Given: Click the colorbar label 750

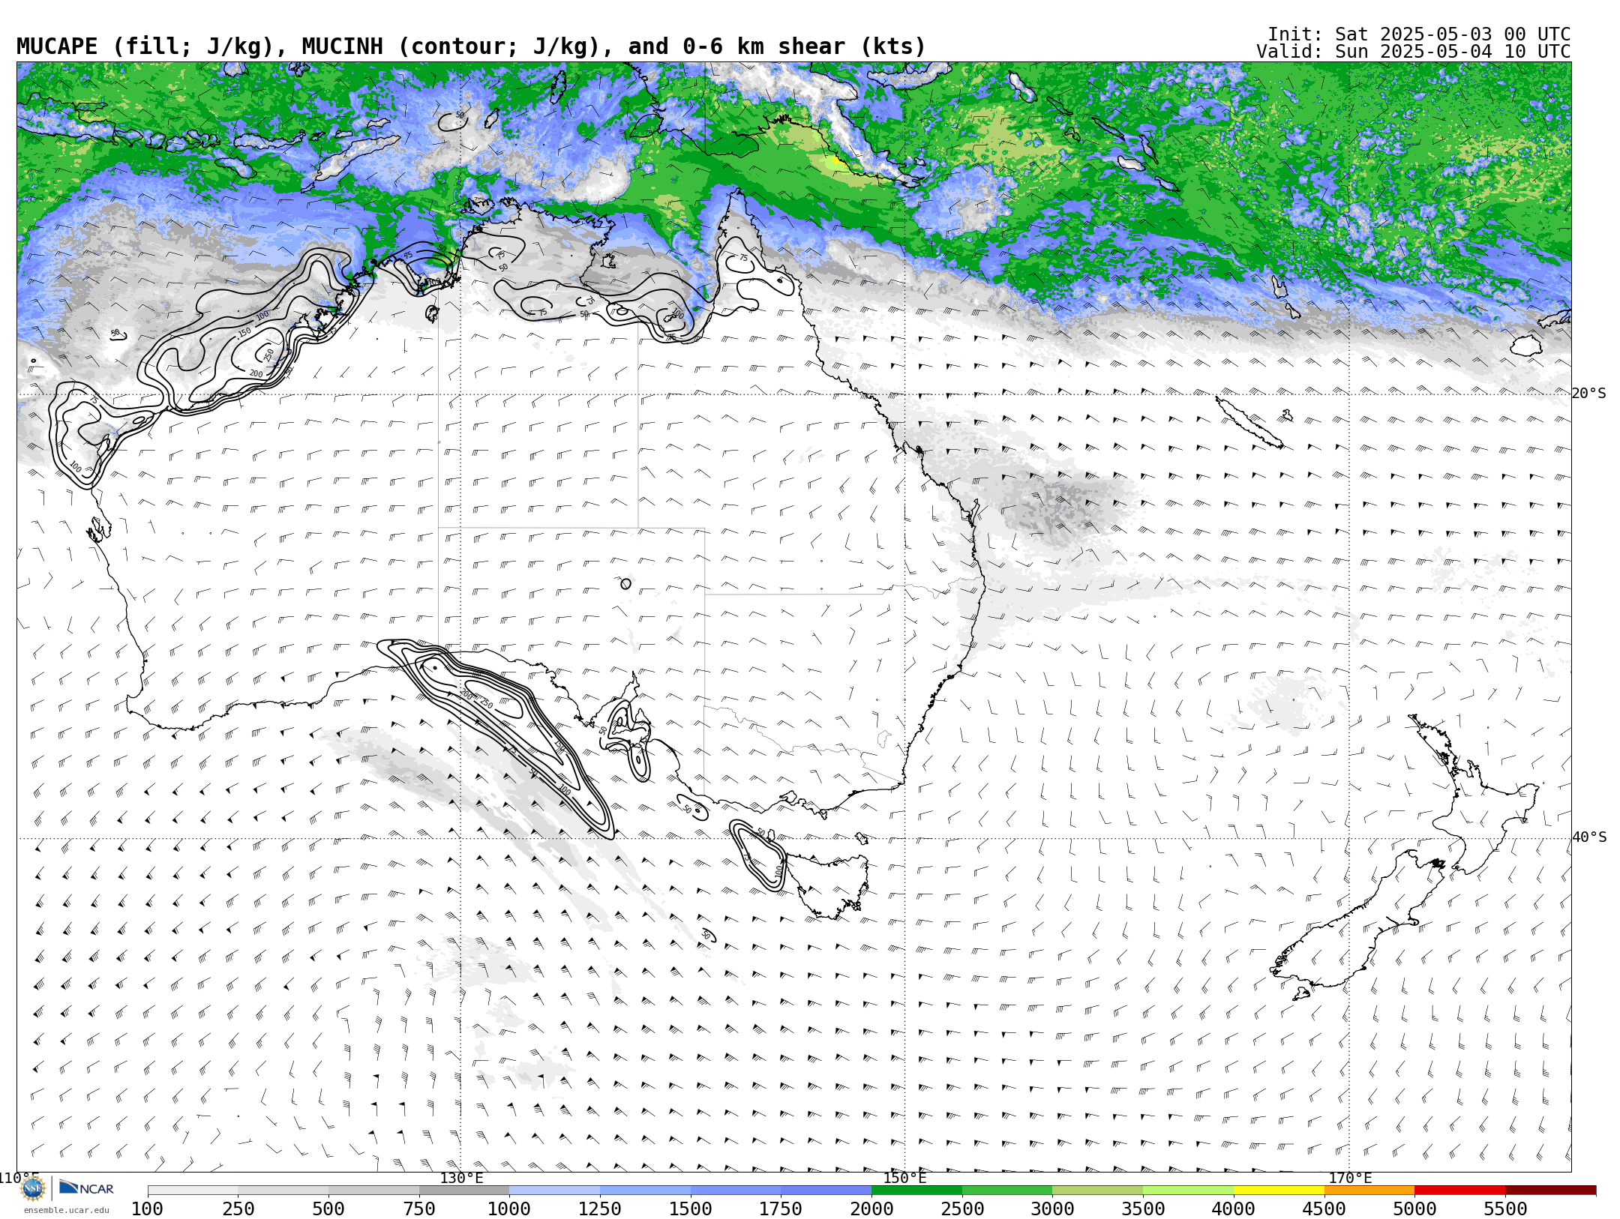Looking at the screenshot, I should tap(419, 1209).
